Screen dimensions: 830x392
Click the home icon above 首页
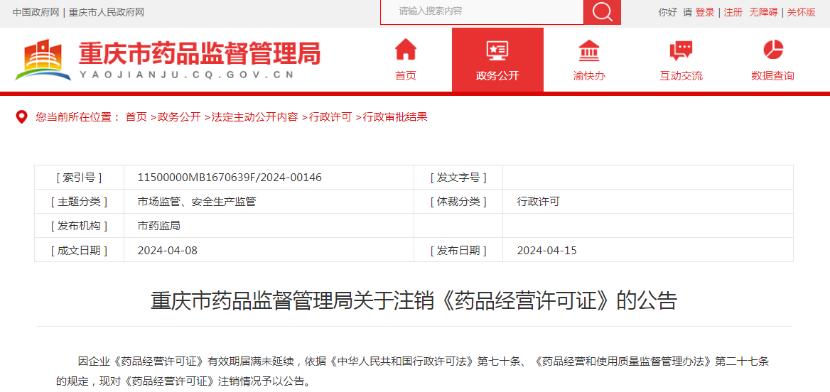tap(406, 50)
